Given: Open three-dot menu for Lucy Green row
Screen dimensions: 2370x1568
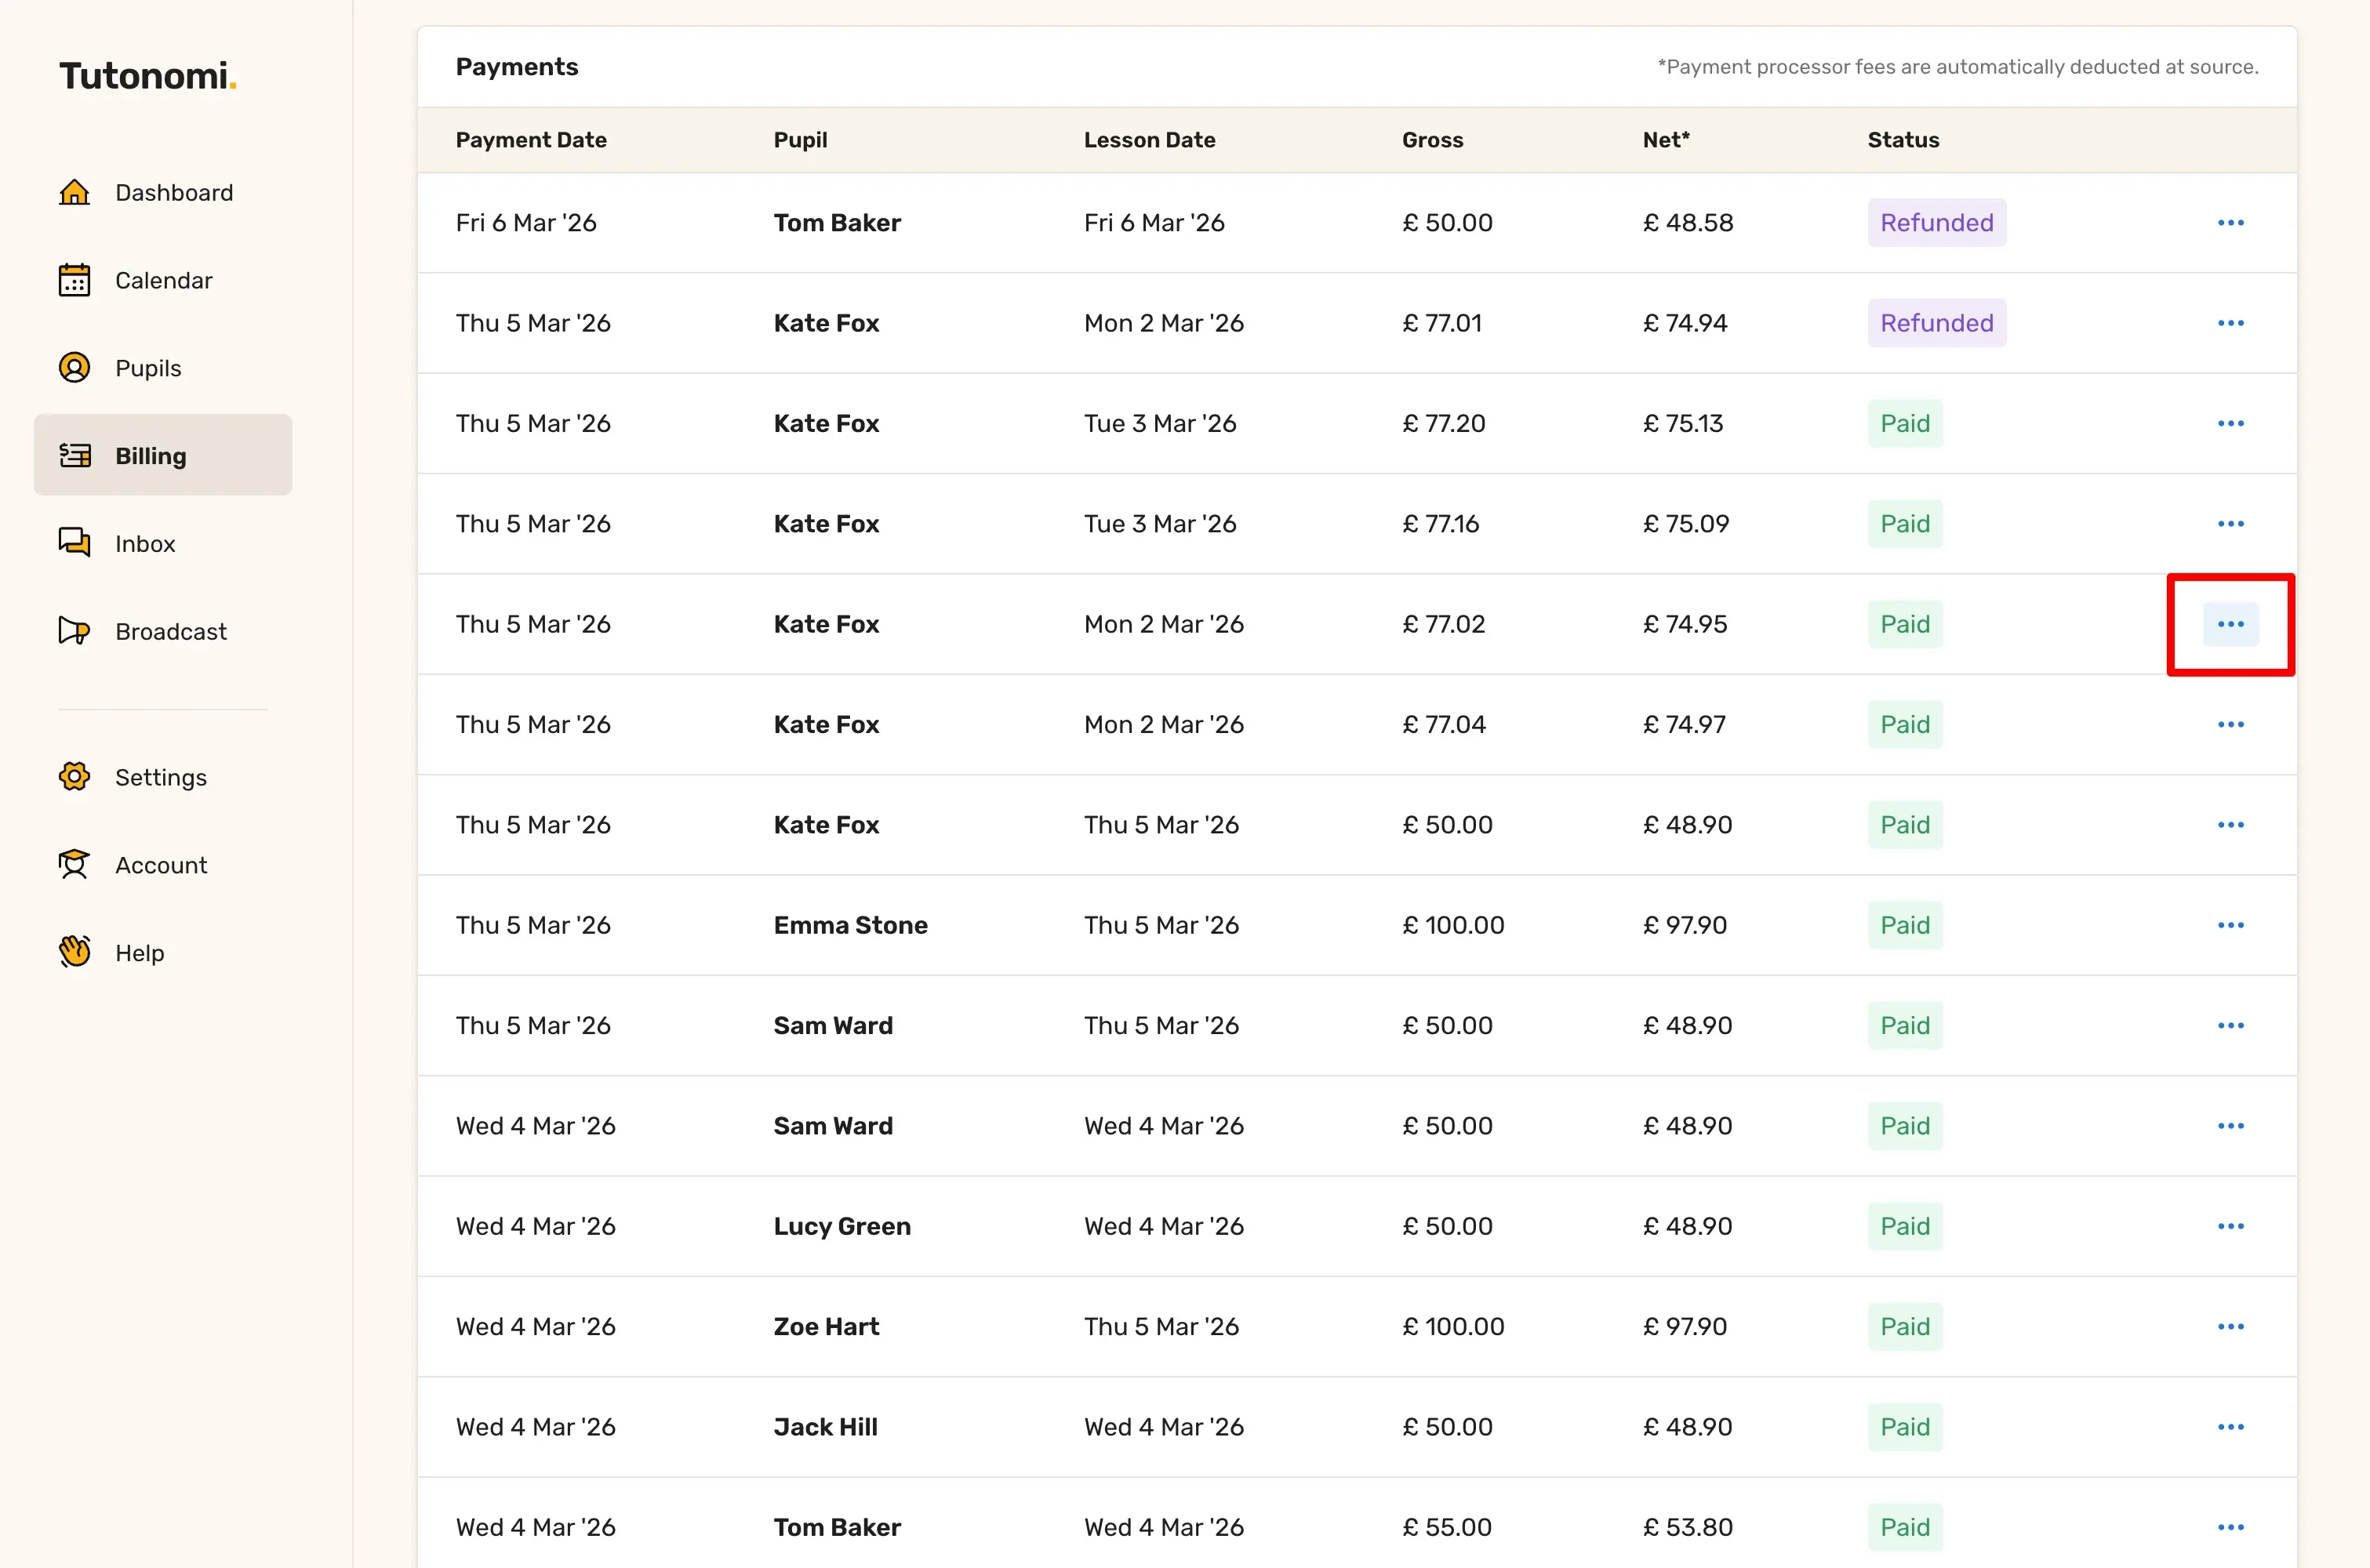Looking at the screenshot, I should tap(2230, 1226).
